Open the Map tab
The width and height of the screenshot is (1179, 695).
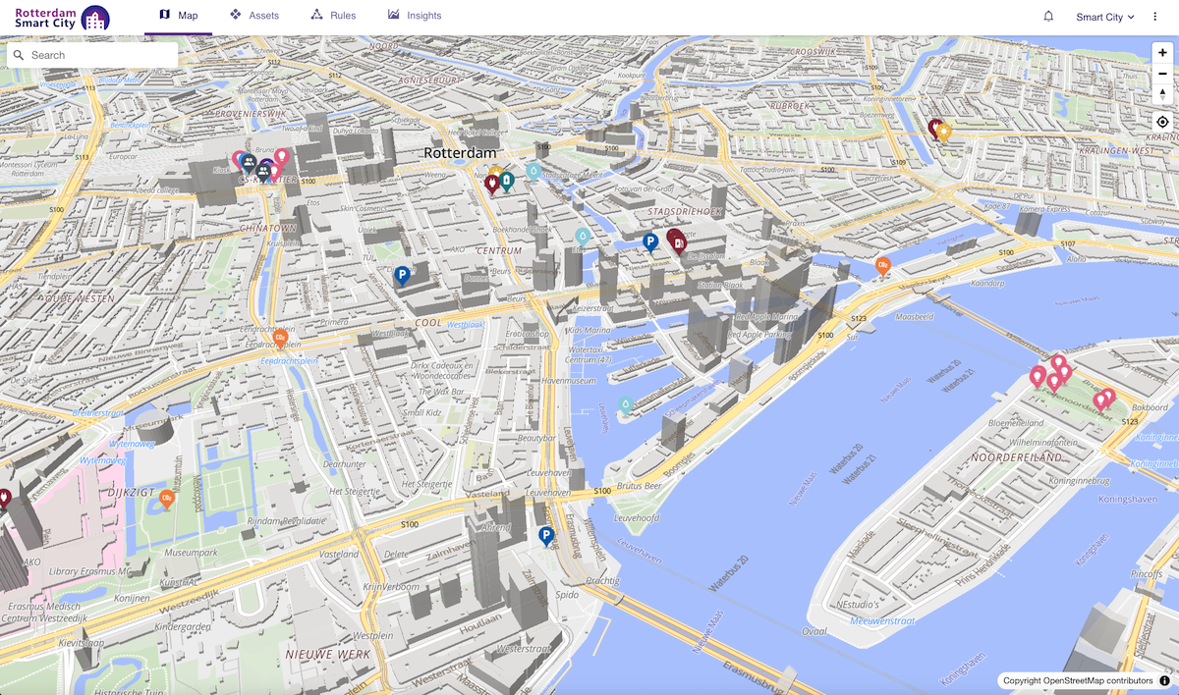(x=178, y=16)
